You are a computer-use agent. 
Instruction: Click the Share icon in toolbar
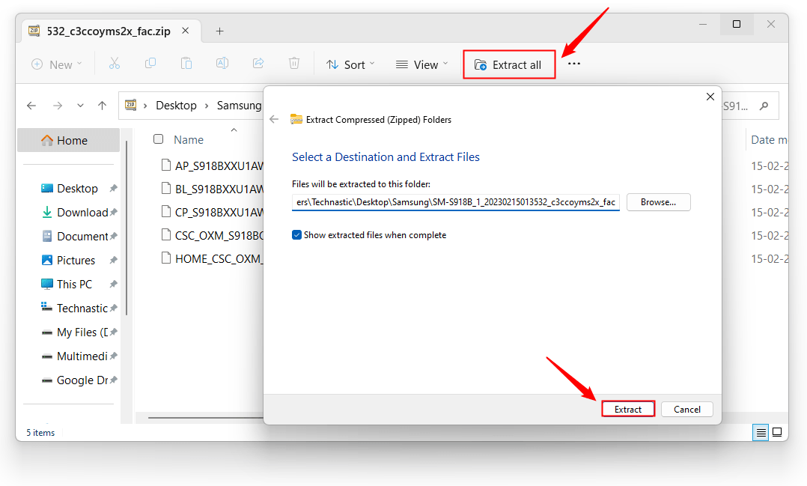tap(258, 64)
